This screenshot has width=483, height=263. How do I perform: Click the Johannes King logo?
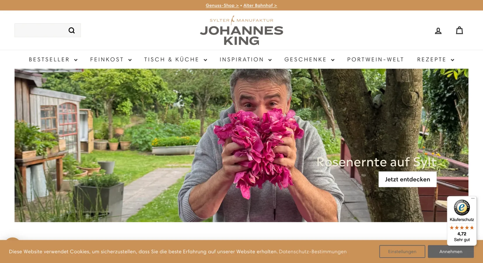[242, 31]
